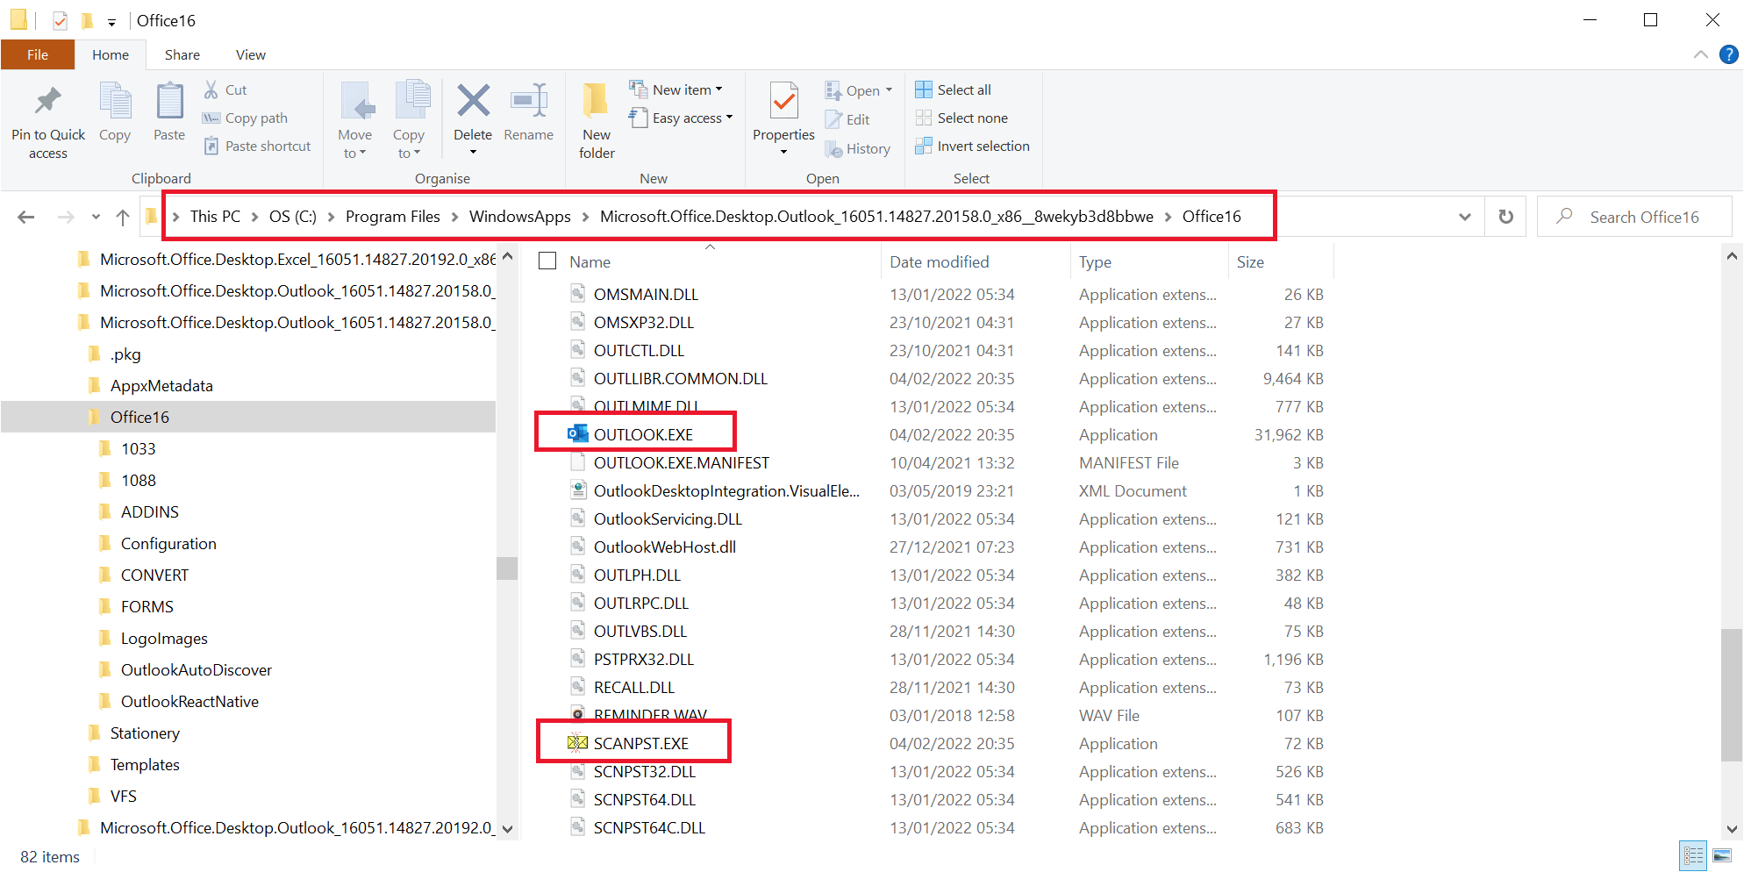Select the OUTLOOK.EXE file
The image size is (1744, 872).
pyautogui.click(x=643, y=435)
